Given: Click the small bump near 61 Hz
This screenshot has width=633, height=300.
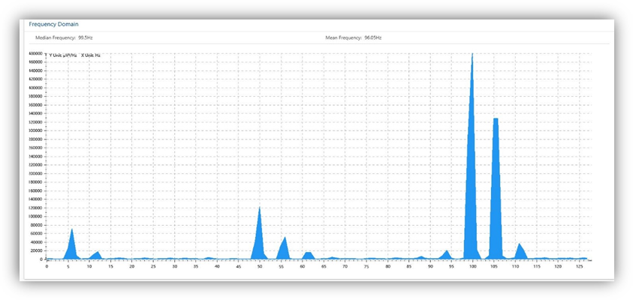Looking at the screenshot, I should point(308,256).
